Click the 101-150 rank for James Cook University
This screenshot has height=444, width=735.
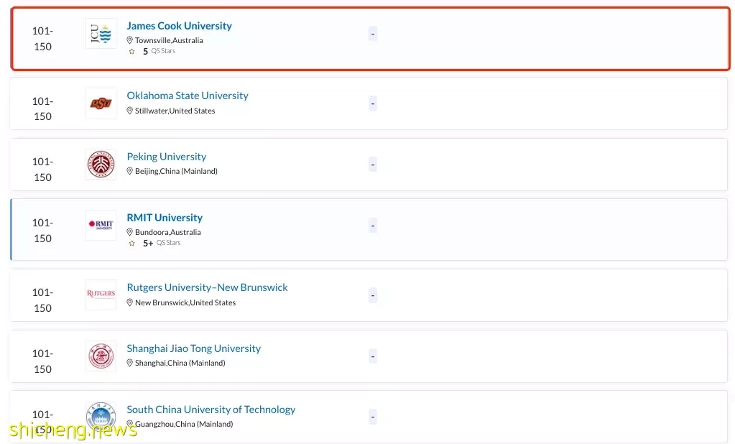[42, 39]
